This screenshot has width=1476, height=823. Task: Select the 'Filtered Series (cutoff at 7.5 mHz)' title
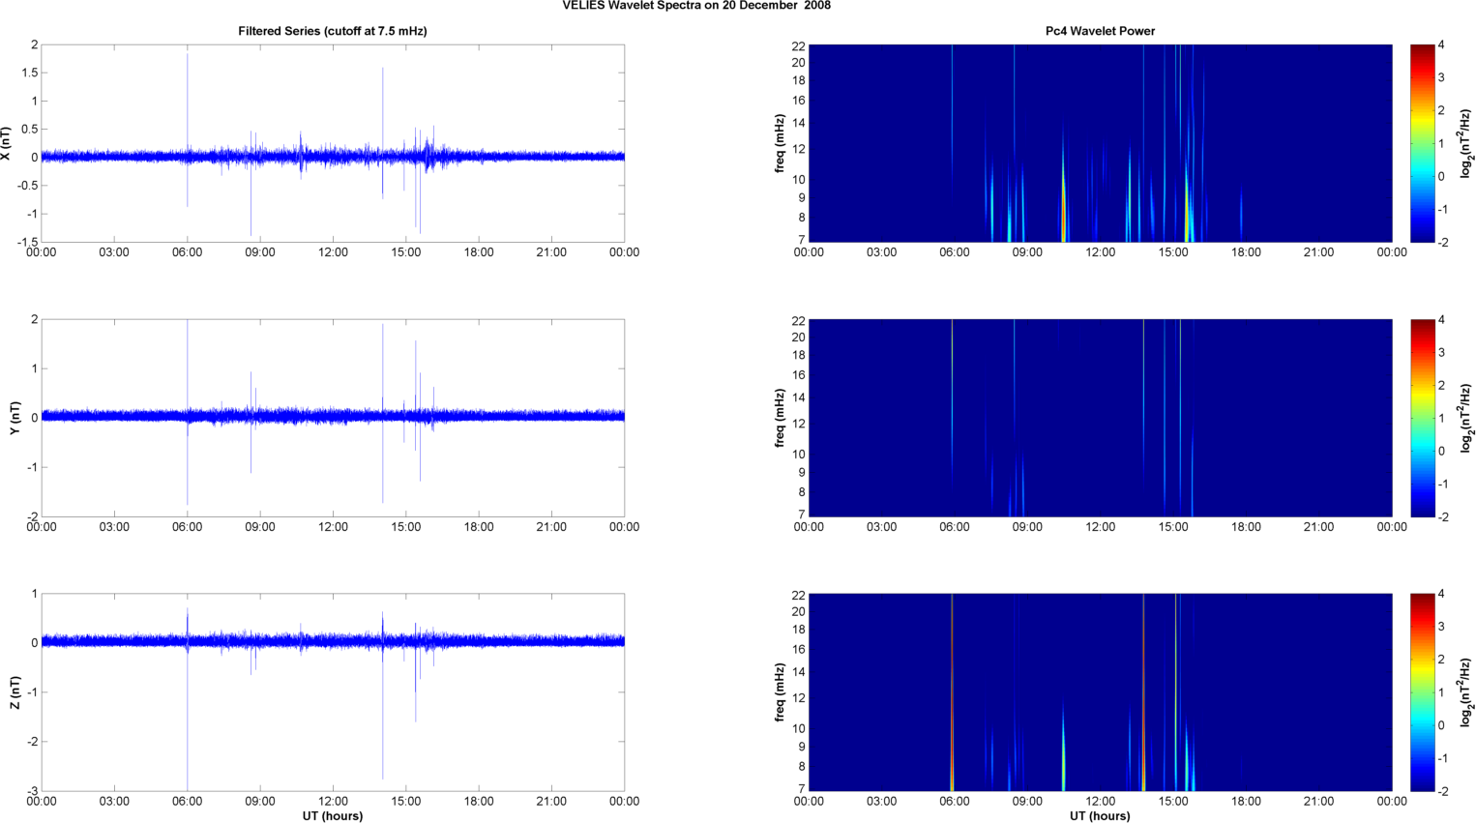(332, 31)
